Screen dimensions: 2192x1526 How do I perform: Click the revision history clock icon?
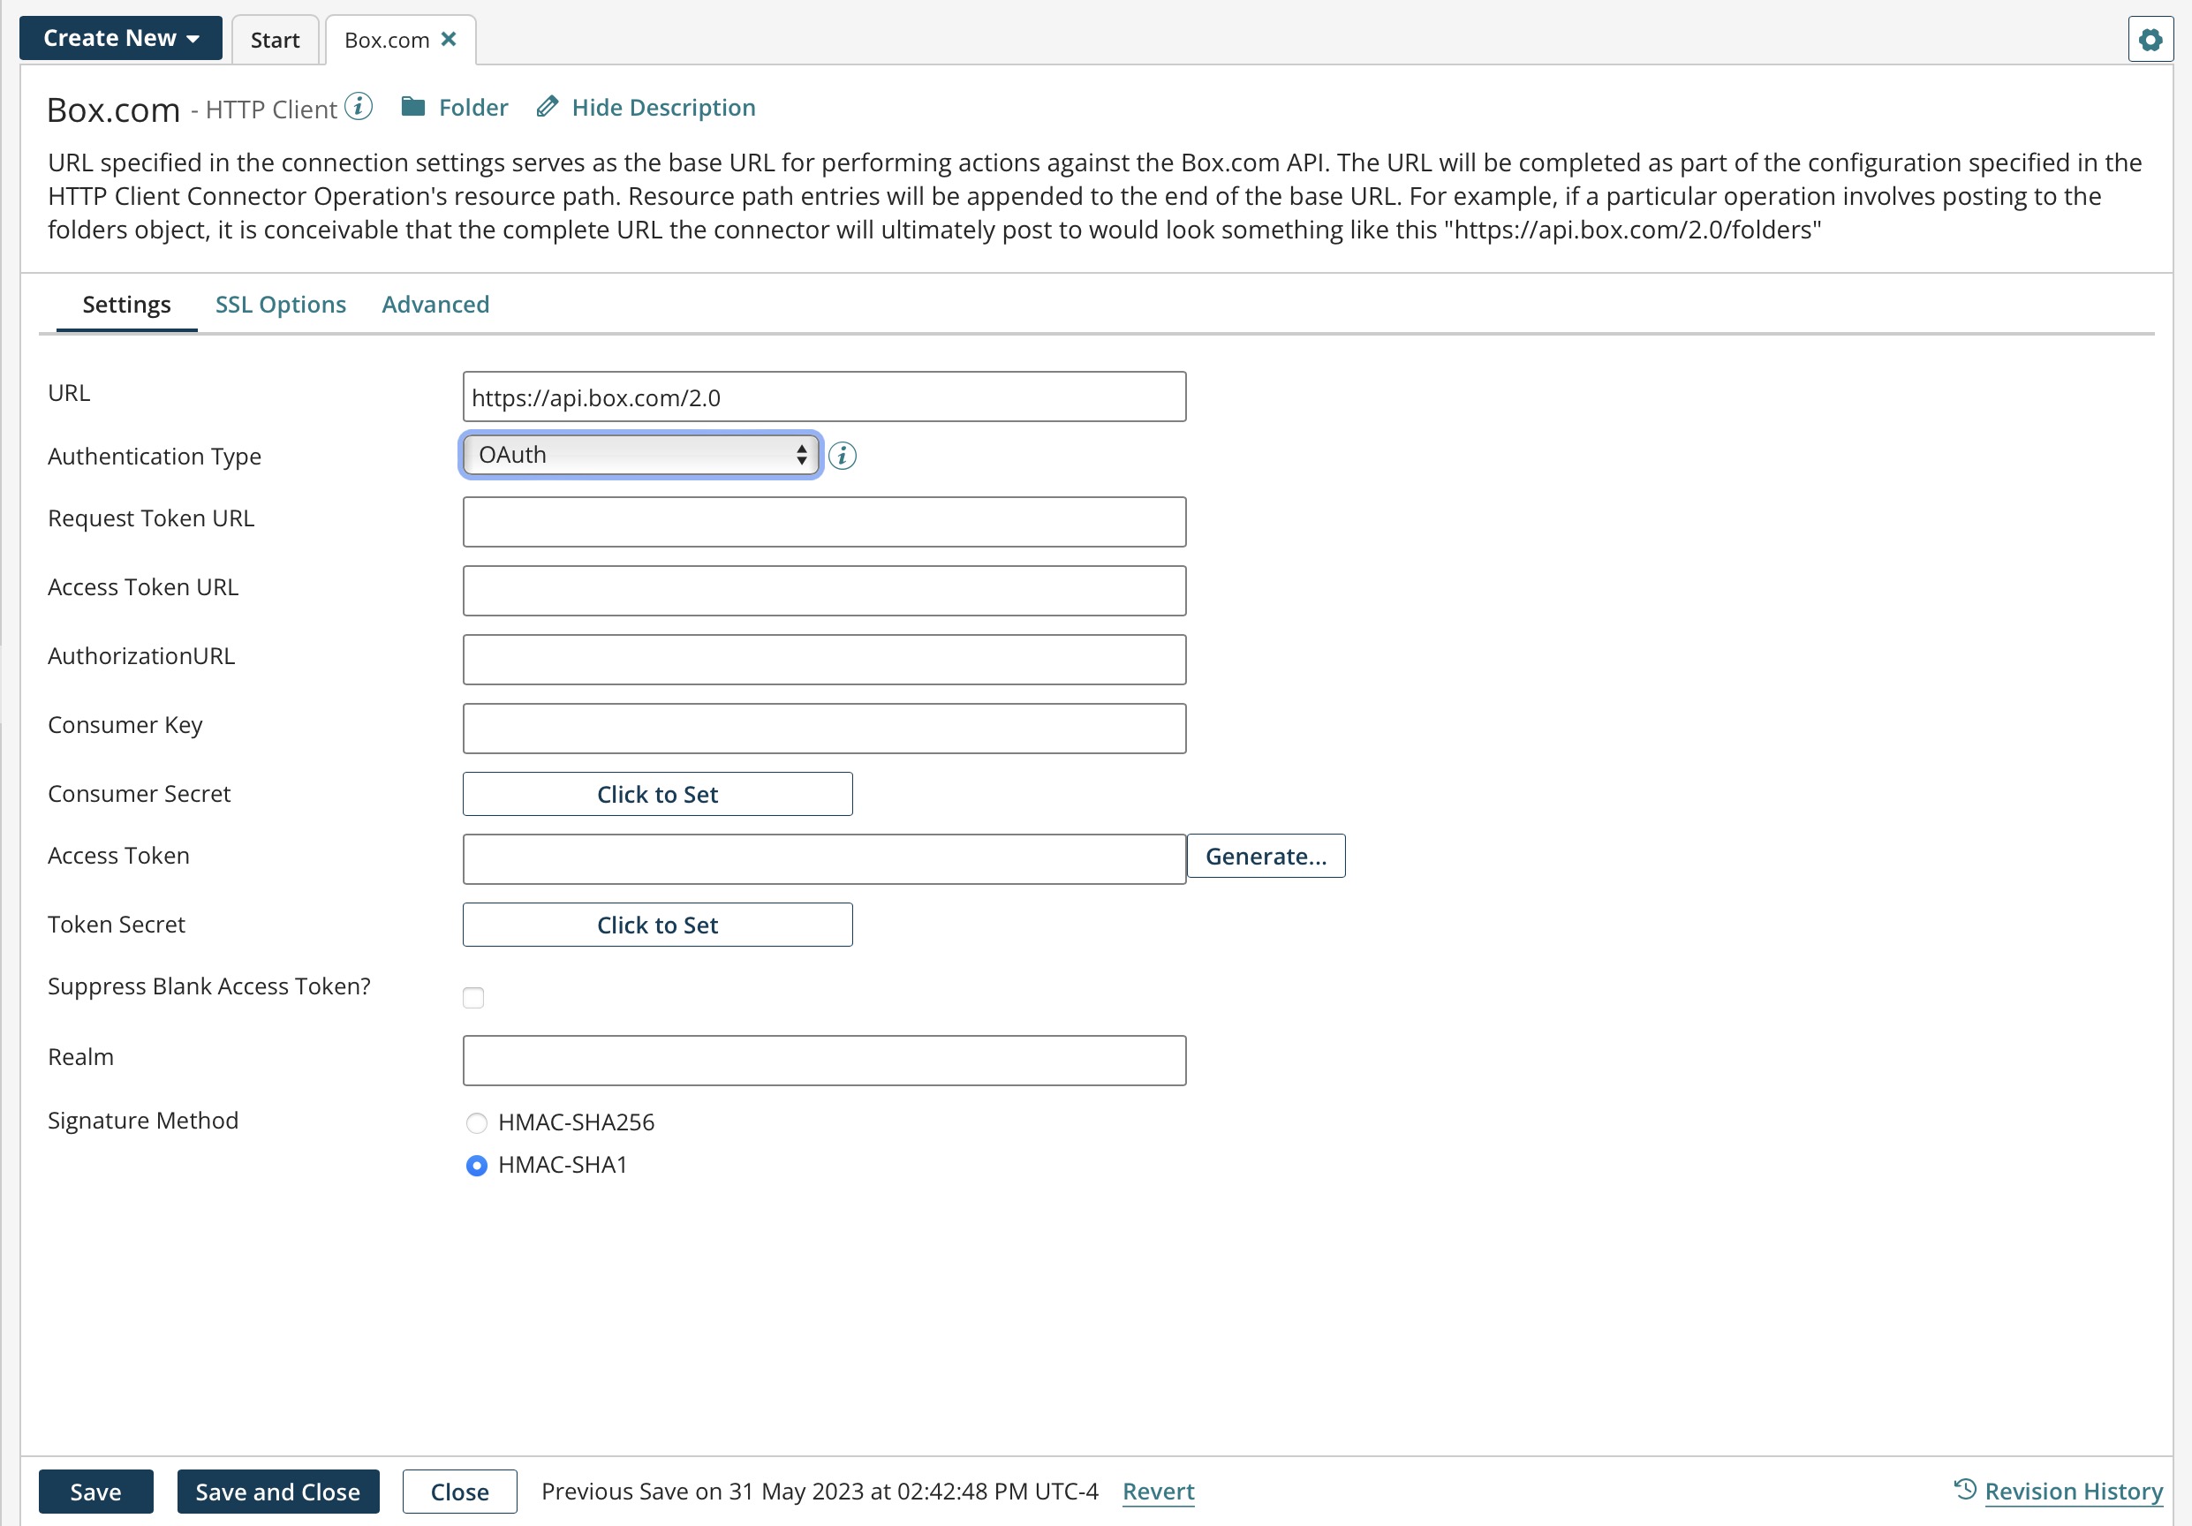tap(1964, 1490)
